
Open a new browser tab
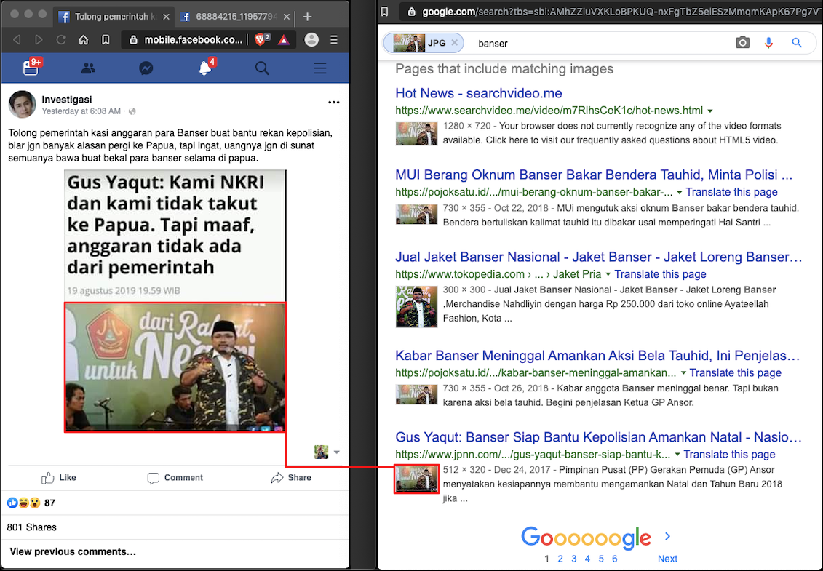308,17
